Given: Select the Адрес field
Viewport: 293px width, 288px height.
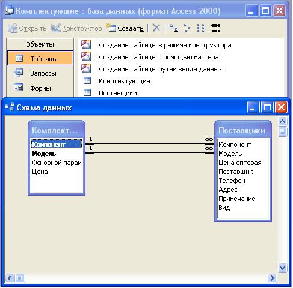Looking at the screenshot, I should pyautogui.click(x=228, y=190).
